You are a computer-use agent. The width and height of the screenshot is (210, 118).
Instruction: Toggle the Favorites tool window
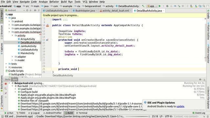[2, 102]
